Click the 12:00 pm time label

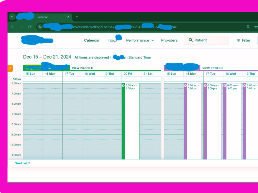(16, 145)
